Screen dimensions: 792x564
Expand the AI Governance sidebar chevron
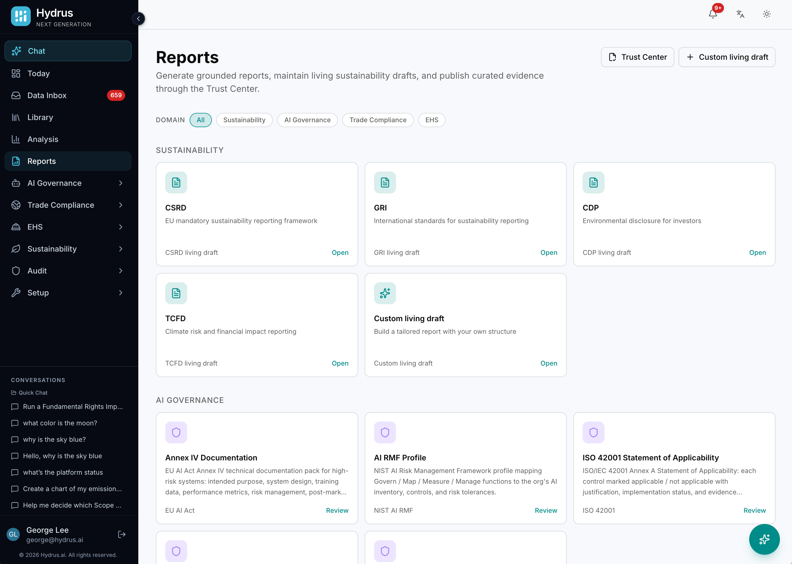[121, 183]
